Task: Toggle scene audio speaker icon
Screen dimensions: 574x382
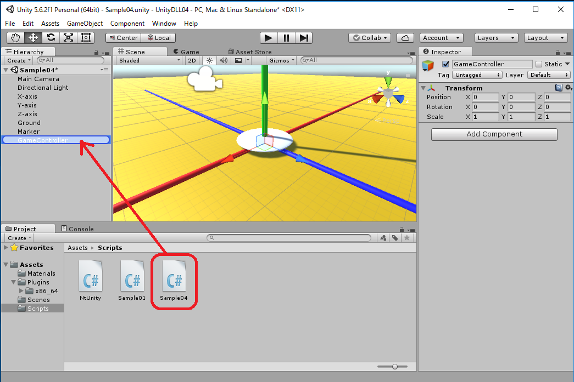Action: [x=224, y=60]
